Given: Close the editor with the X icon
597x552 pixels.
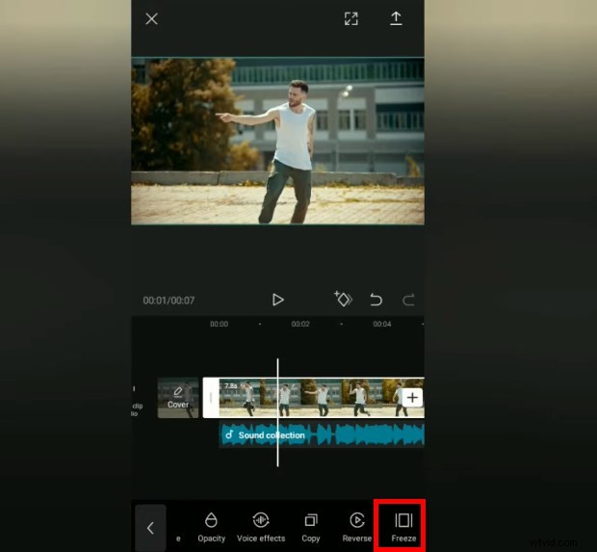Looking at the screenshot, I should point(151,19).
